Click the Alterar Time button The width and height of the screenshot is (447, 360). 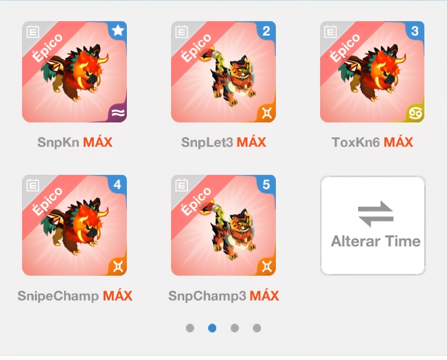373,225
